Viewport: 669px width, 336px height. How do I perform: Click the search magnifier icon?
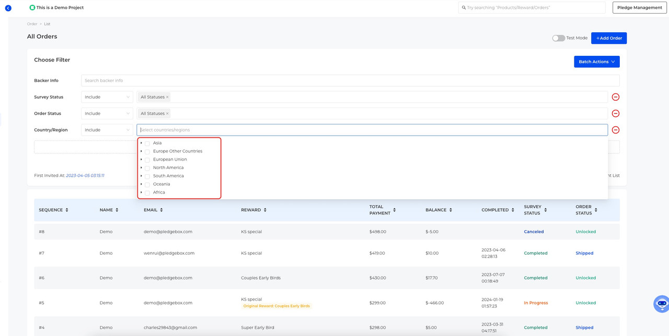click(x=464, y=8)
